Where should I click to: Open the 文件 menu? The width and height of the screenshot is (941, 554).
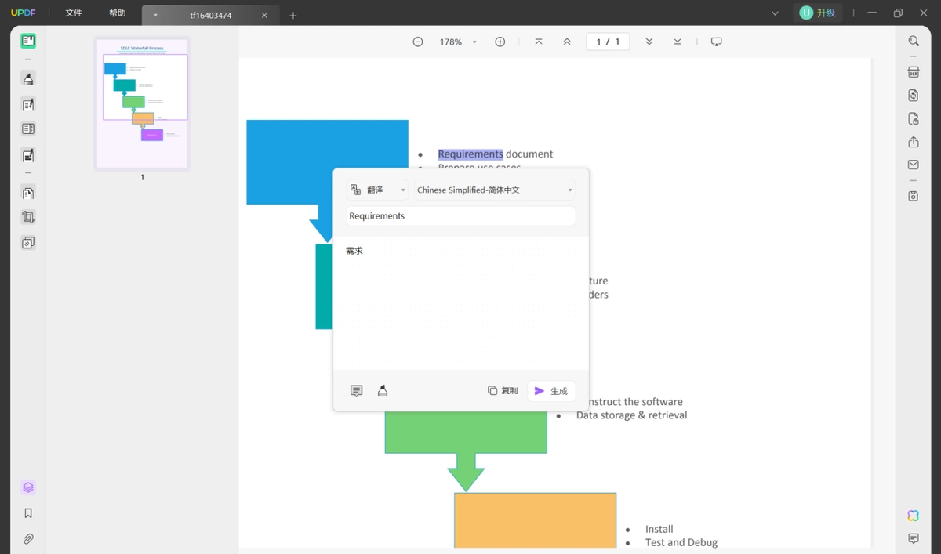[x=74, y=13]
